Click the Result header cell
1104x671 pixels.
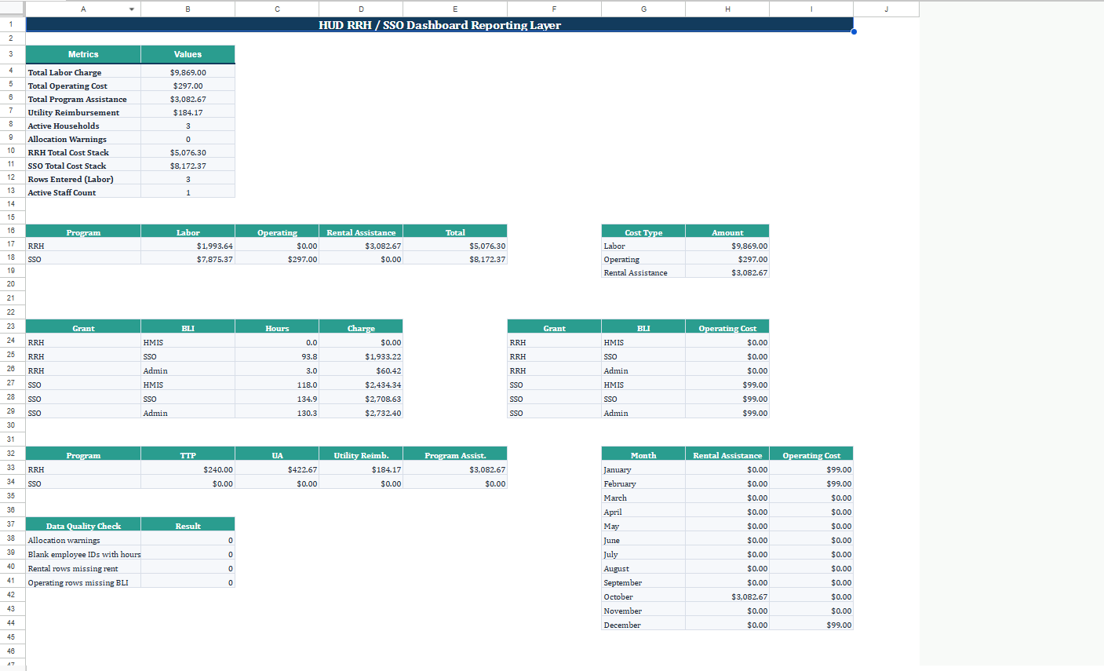(x=188, y=526)
